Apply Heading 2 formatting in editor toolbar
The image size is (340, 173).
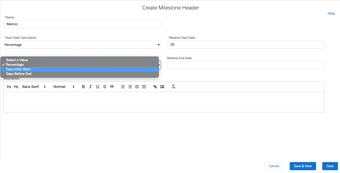pyautogui.click(x=16, y=87)
